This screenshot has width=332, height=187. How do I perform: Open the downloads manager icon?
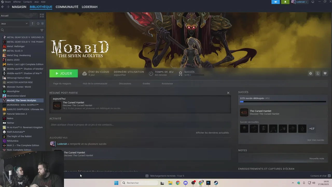coord(147,176)
